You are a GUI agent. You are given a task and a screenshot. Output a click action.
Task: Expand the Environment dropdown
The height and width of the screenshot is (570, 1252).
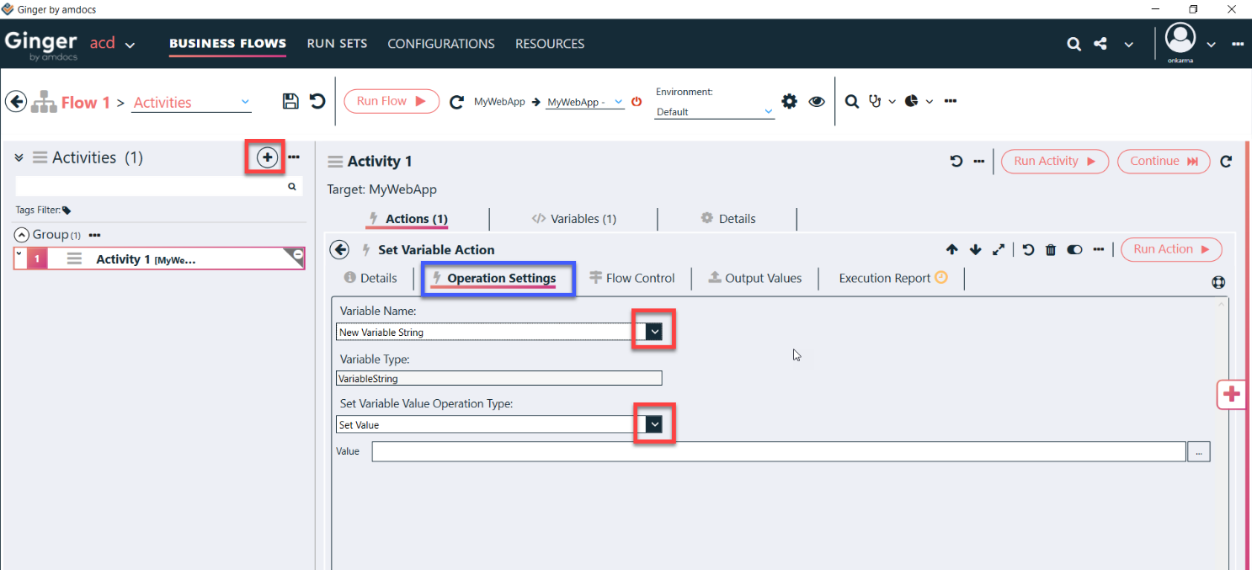click(768, 111)
